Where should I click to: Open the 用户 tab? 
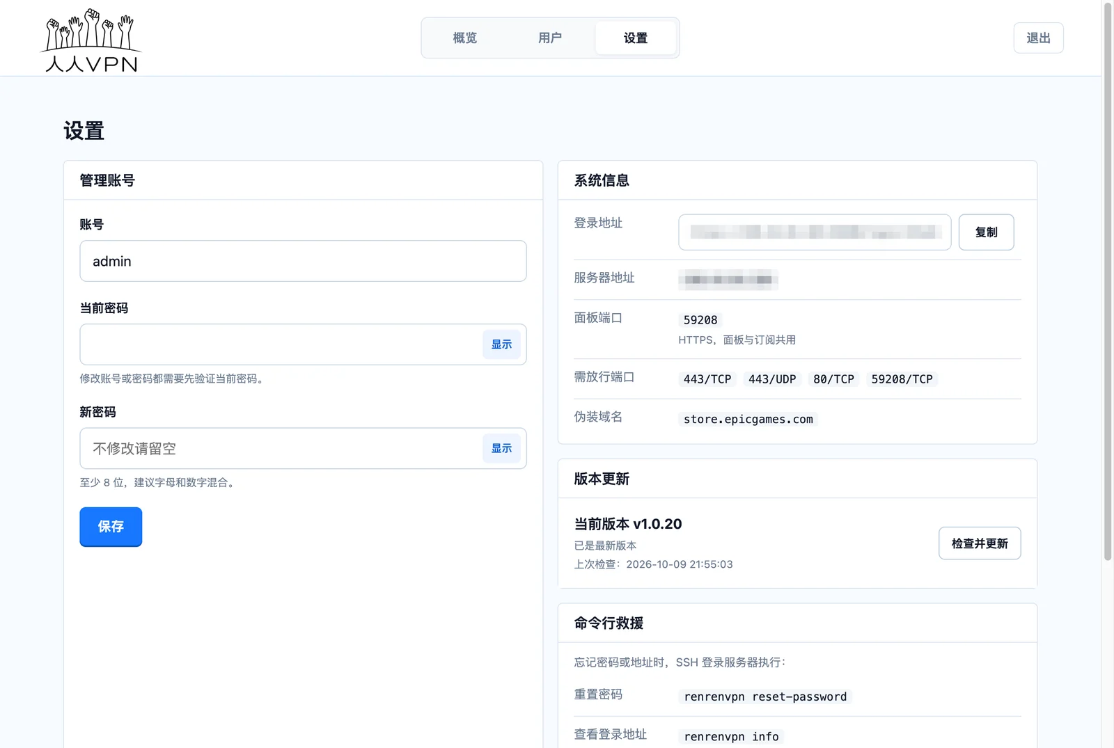[x=550, y=38]
